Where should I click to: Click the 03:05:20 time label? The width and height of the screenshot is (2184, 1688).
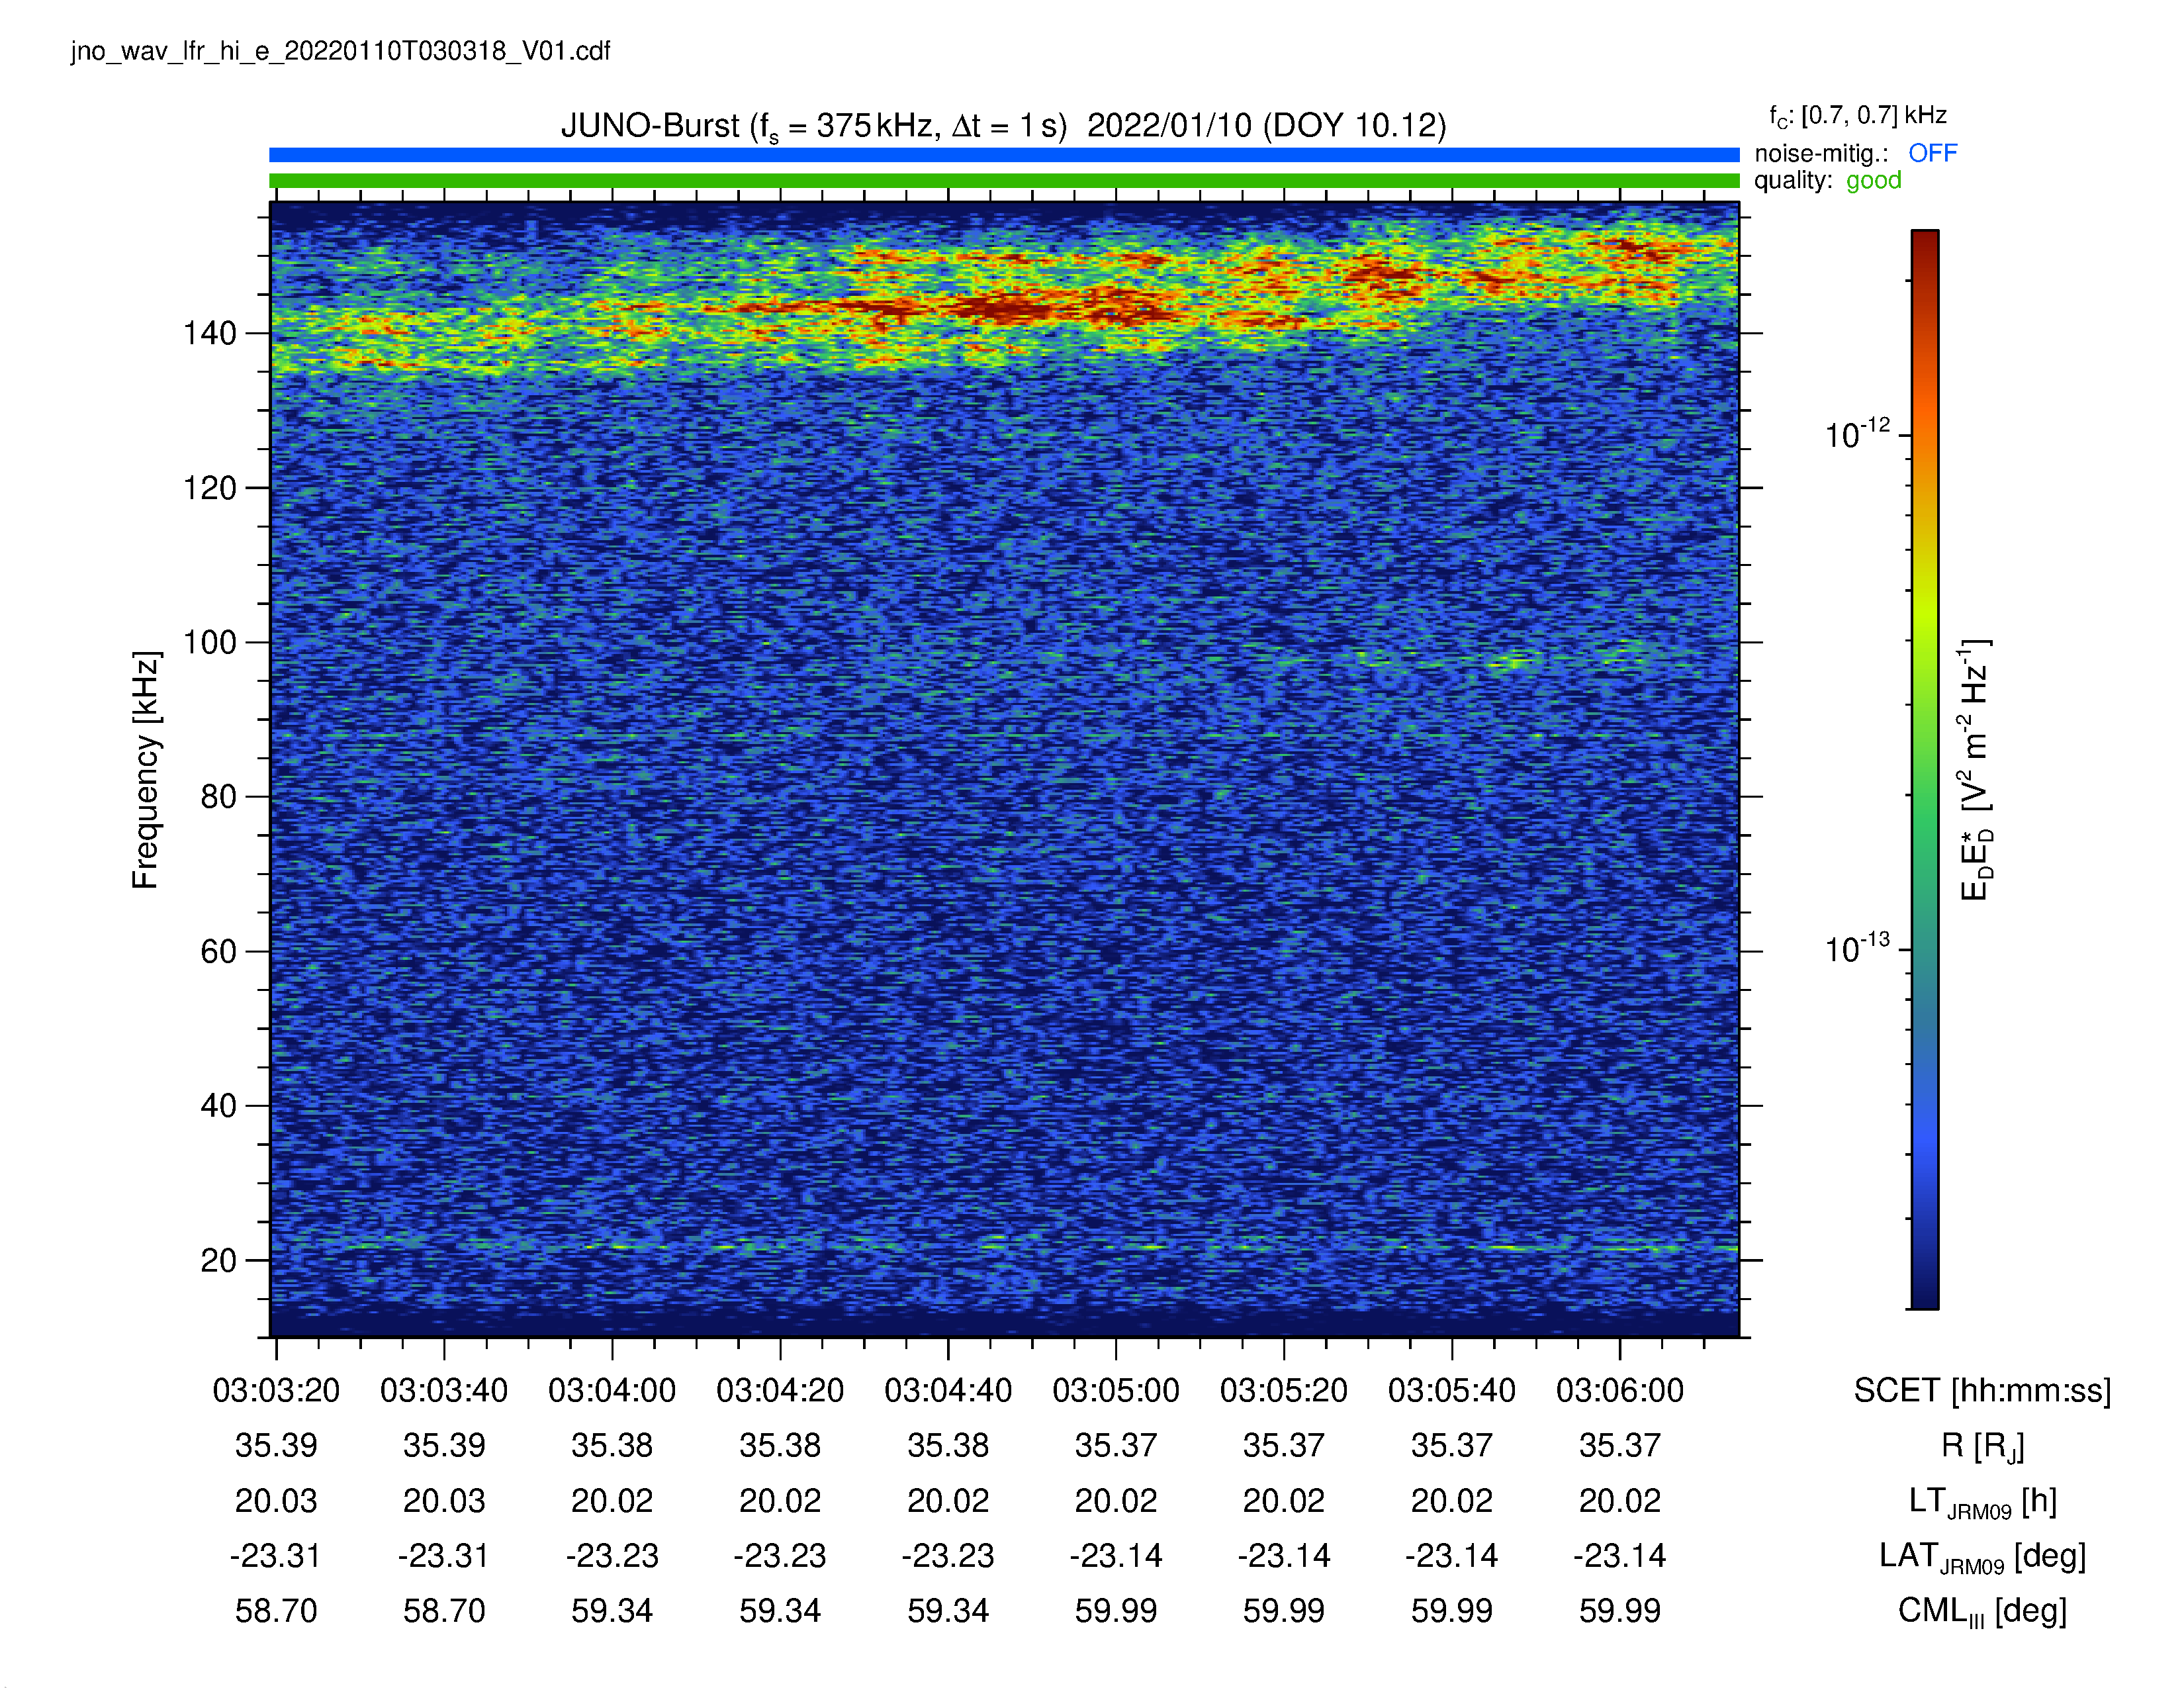pos(1284,1390)
